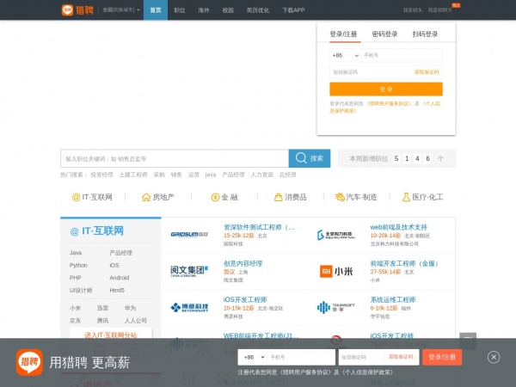516x387 pixels.
Task: Focus the SMS code field in login panel
Action: click(x=370, y=72)
